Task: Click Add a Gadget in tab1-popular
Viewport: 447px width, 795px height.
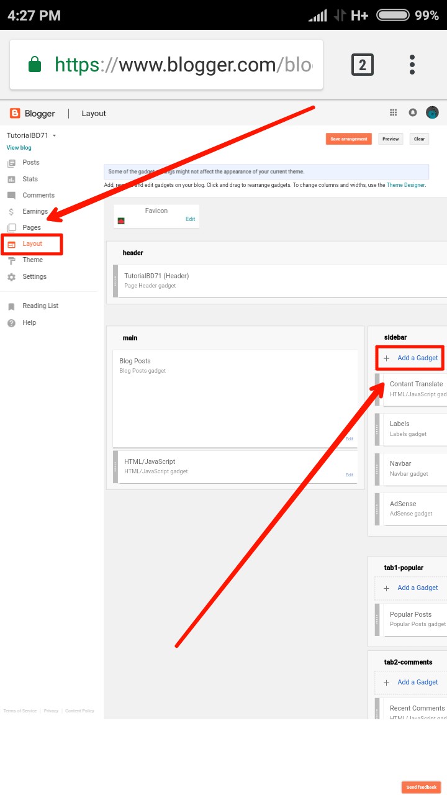Action: [418, 588]
